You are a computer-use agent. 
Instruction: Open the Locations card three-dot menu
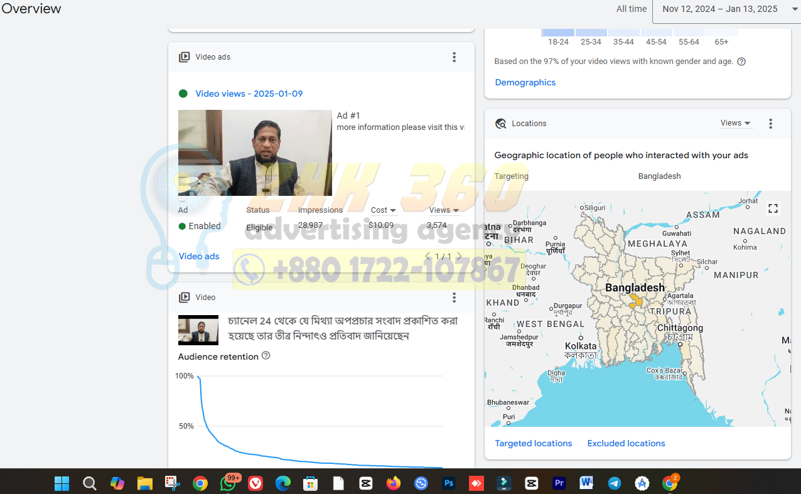pos(771,124)
